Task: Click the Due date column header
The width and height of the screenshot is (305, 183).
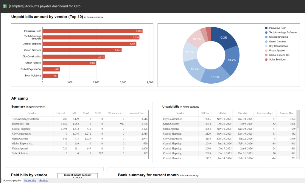Action: pyautogui.click(x=243, y=113)
